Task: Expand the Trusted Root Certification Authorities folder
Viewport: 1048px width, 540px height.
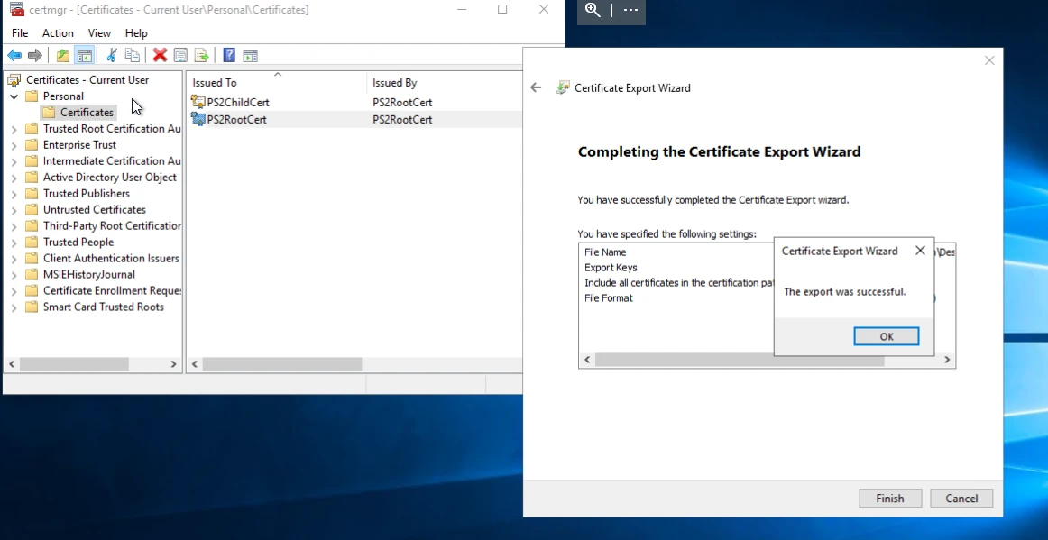Action: point(15,128)
